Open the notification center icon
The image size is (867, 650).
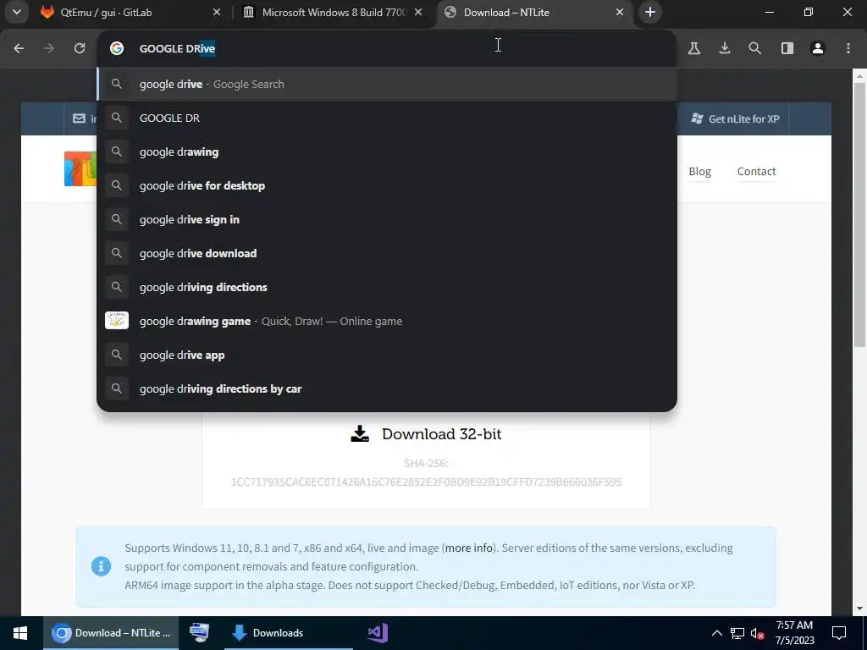[x=839, y=633]
